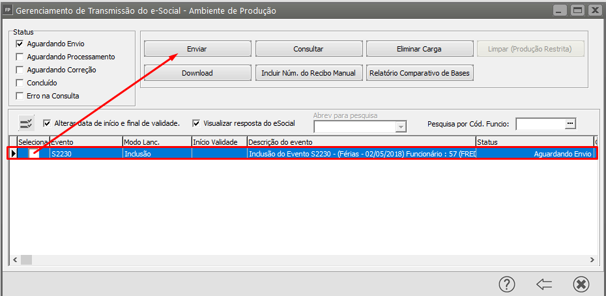Click the Aguardando Envio status cell
This screenshot has height=296, width=606.
534,154
